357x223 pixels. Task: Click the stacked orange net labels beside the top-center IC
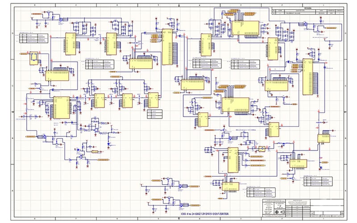point(154,38)
